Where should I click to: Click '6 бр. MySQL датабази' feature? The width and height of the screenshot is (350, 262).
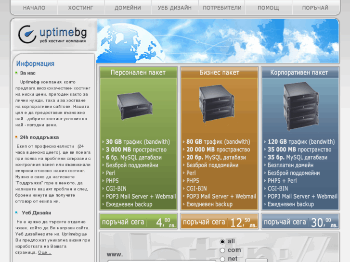pyautogui.click(x=134, y=157)
